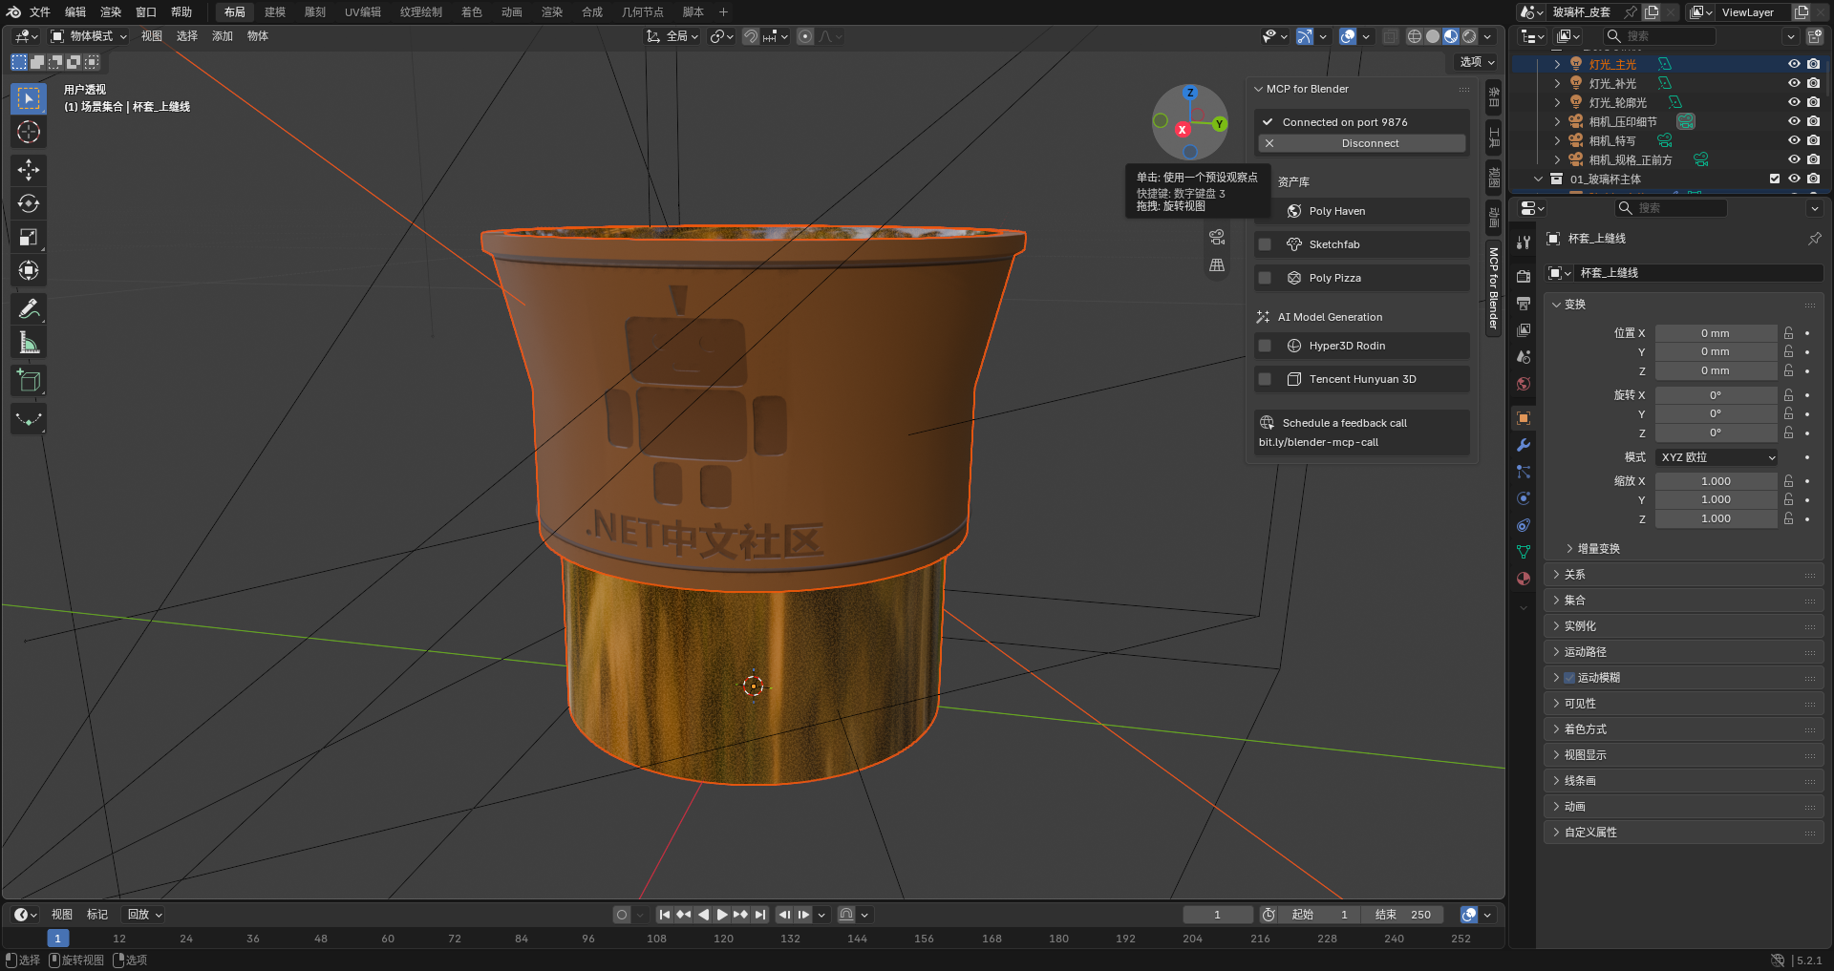Viewport: 1834px width, 971px height.
Task: Hide 相机_特写 with its eye icon
Action: [x=1794, y=140]
